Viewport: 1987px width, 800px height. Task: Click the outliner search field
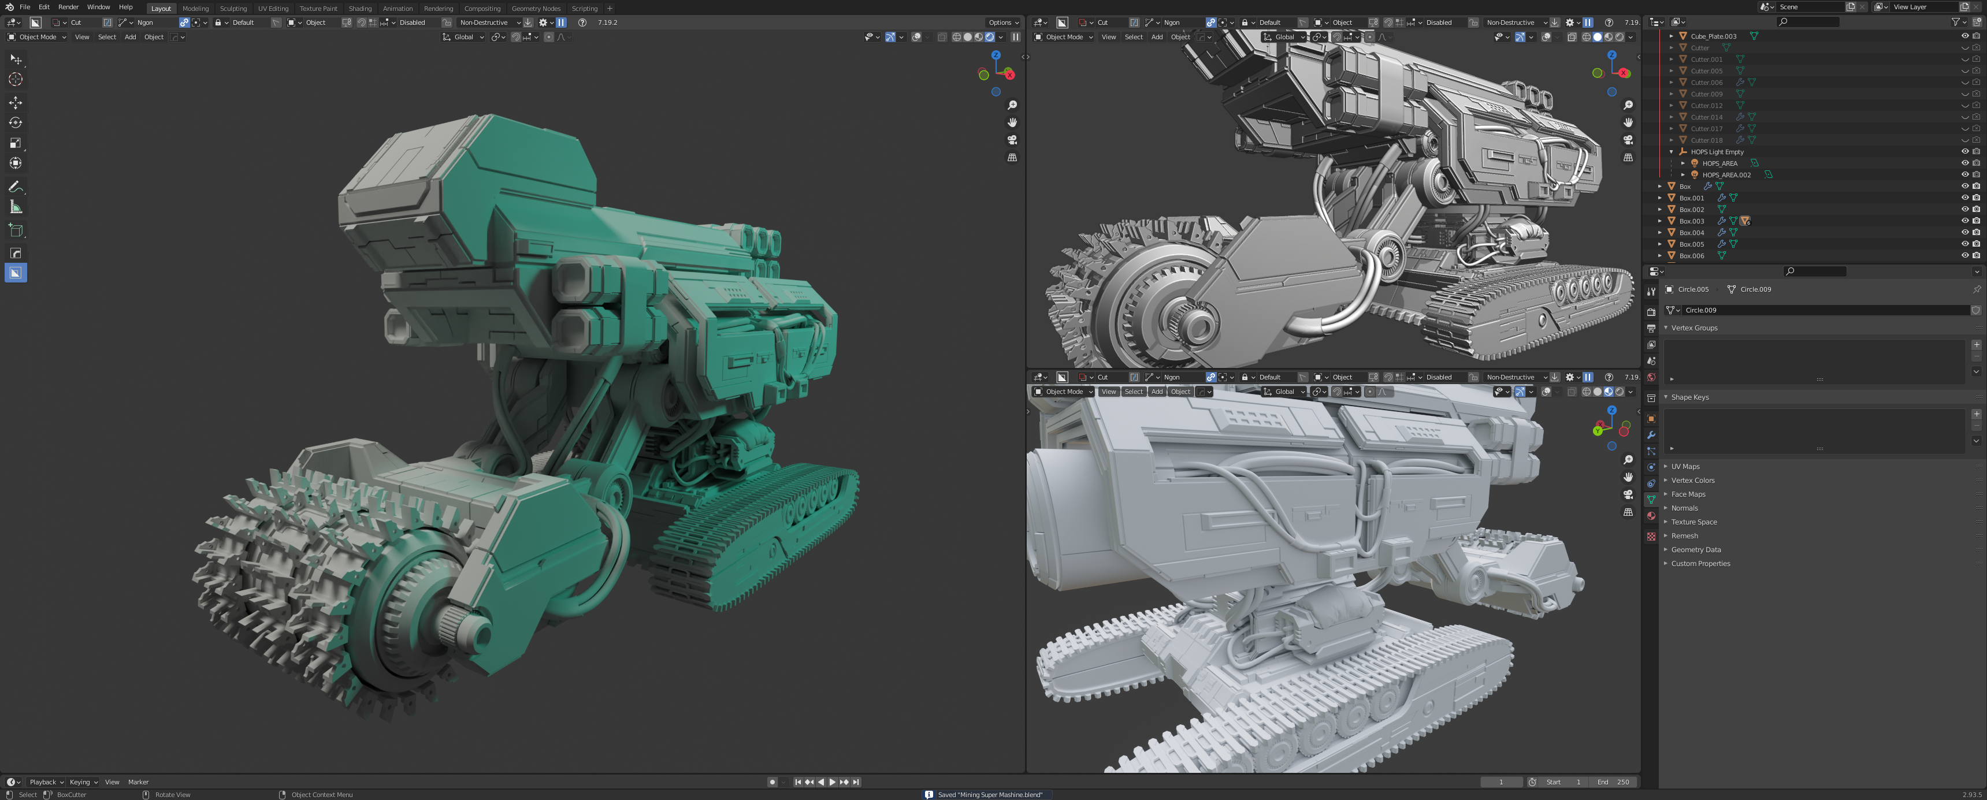1808,21
